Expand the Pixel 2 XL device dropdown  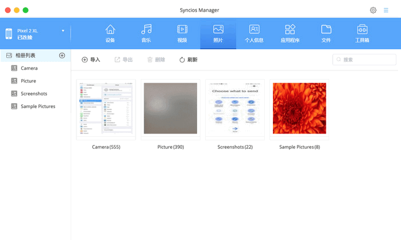click(x=63, y=31)
